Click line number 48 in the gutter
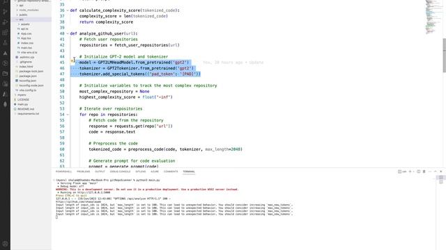 pyautogui.click(x=62, y=80)
